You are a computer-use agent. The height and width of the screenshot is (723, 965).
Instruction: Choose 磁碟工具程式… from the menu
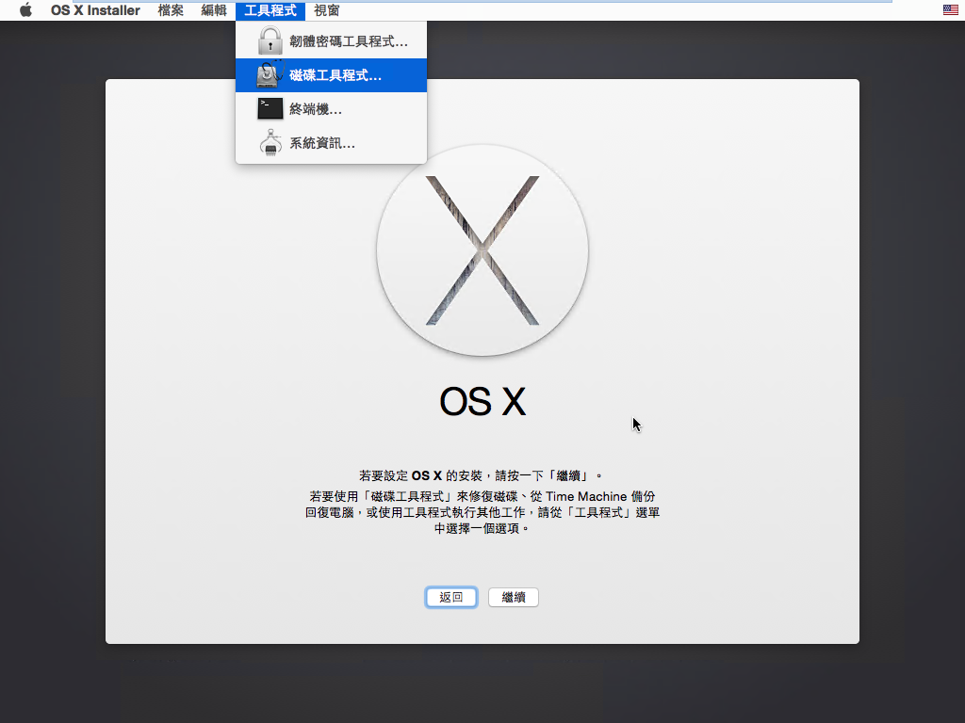click(x=331, y=75)
